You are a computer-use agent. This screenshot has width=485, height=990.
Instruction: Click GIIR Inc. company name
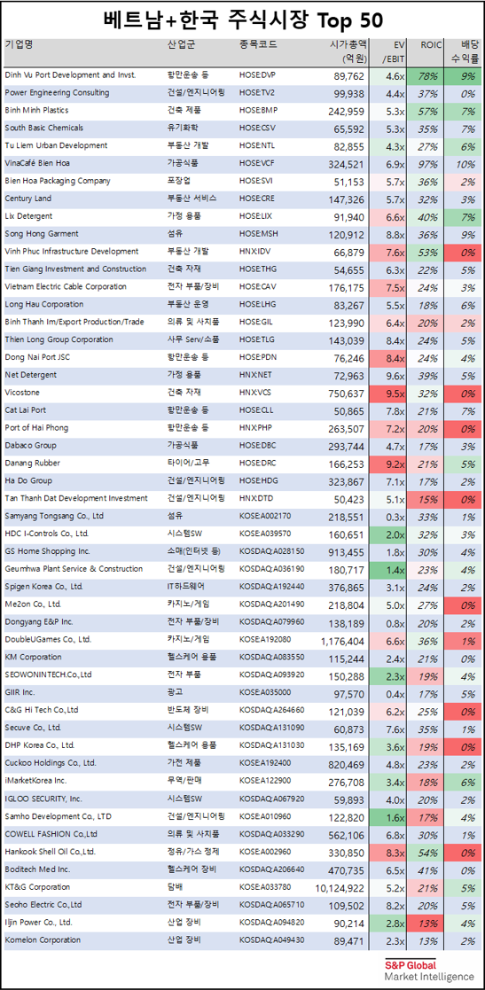click(x=21, y=692)
